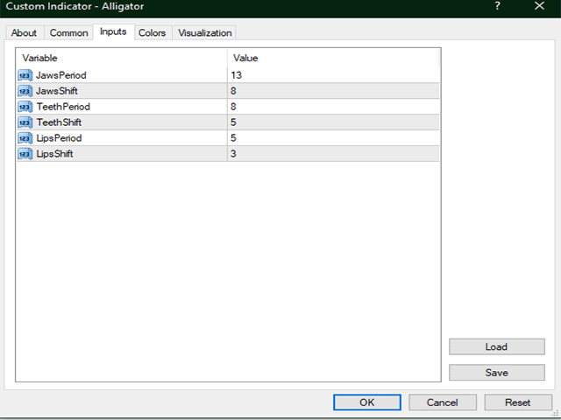Viewport: 561px width, 420px height.
Task: Click the integer icon beside LipsShift
Action: 25,154
